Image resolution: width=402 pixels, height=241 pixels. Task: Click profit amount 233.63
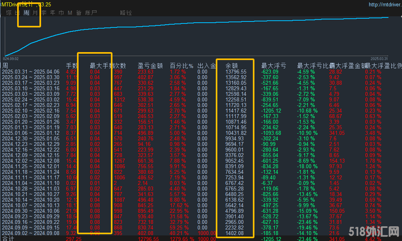tap(145, 72)
